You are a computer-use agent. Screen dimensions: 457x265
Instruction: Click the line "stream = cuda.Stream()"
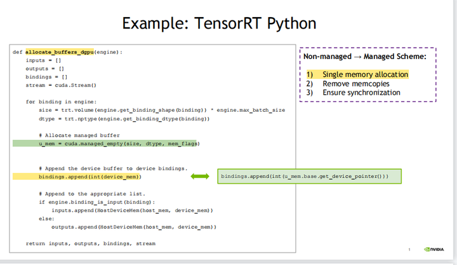coord(61,85)
